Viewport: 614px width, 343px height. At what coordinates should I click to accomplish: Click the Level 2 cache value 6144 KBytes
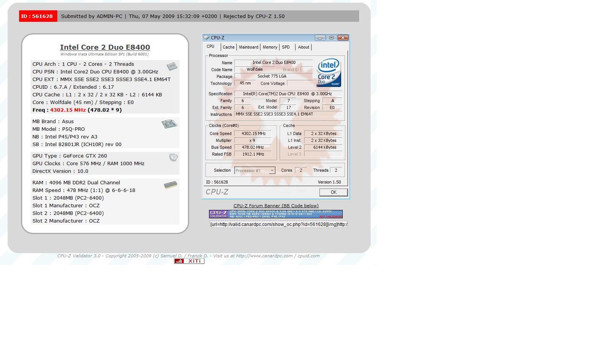pos(324,147)
